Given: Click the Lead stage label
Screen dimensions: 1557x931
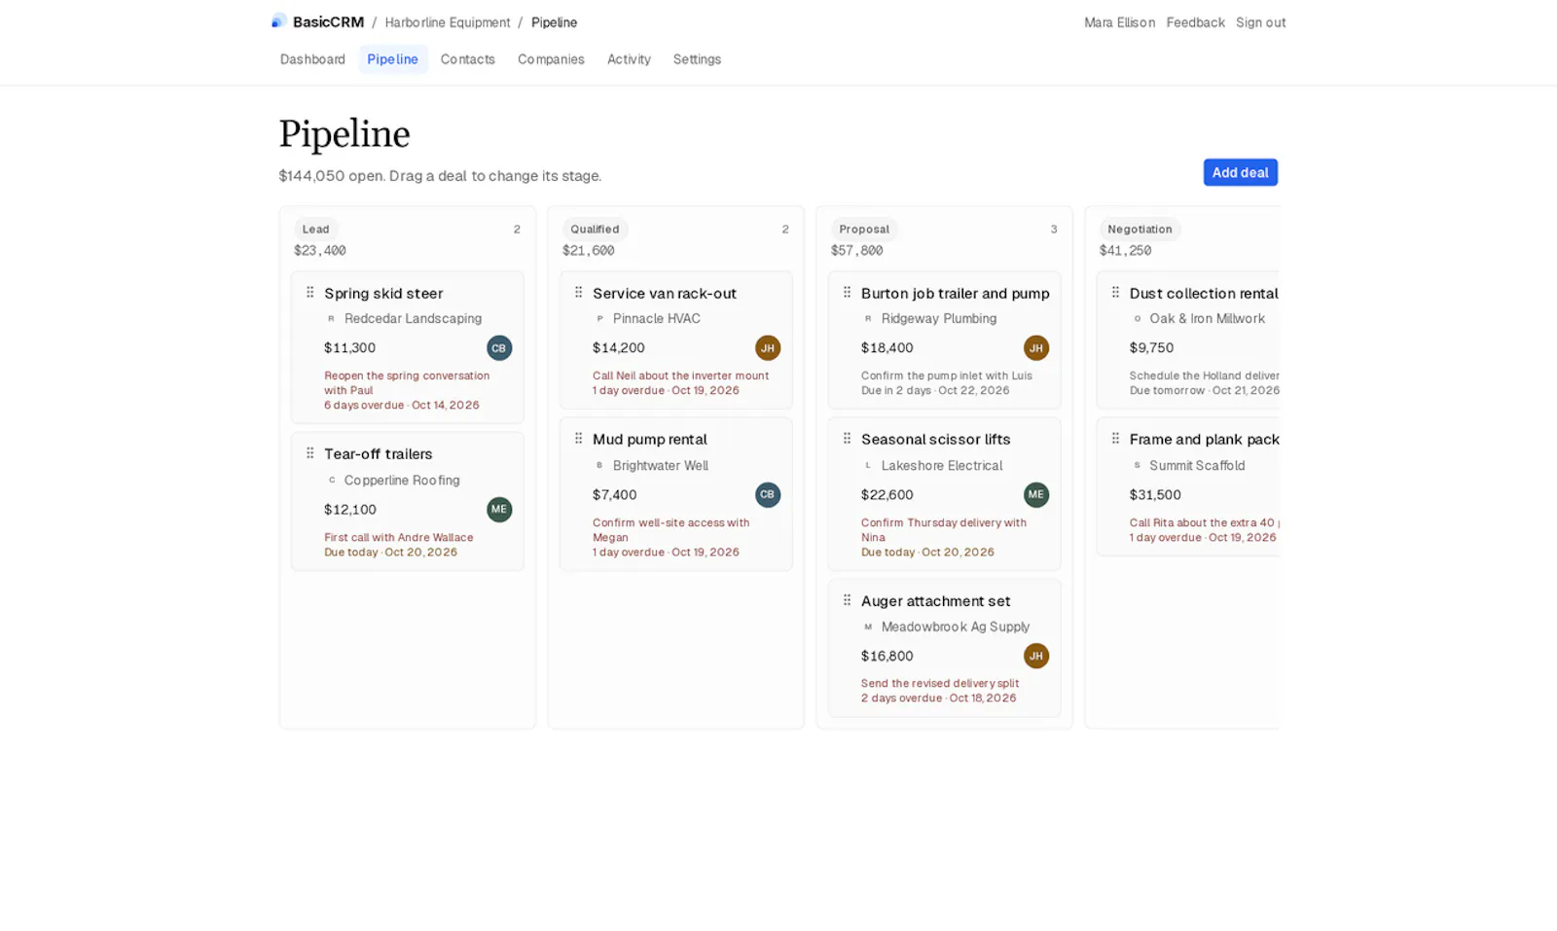Looking at the screenshot, I should click(x=315, y=230).
